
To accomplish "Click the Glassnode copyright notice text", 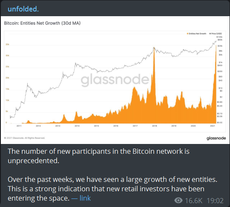I will [x=25, y=138].
